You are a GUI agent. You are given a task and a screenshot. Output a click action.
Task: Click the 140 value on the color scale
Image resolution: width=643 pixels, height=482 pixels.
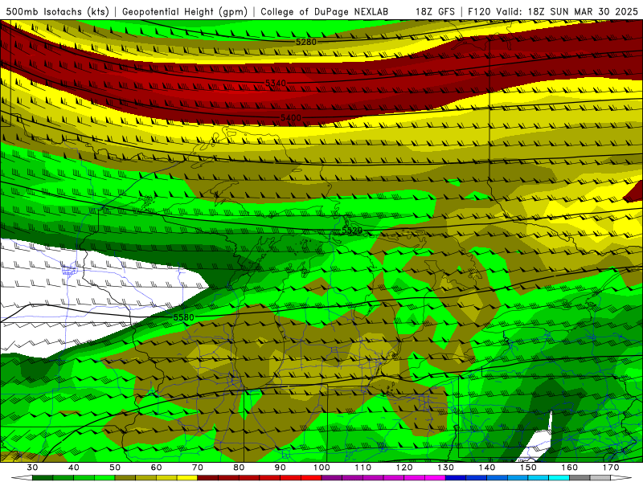pos(487,468)
